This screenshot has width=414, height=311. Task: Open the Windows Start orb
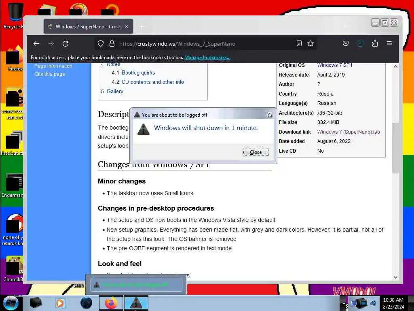click(11, 303)
